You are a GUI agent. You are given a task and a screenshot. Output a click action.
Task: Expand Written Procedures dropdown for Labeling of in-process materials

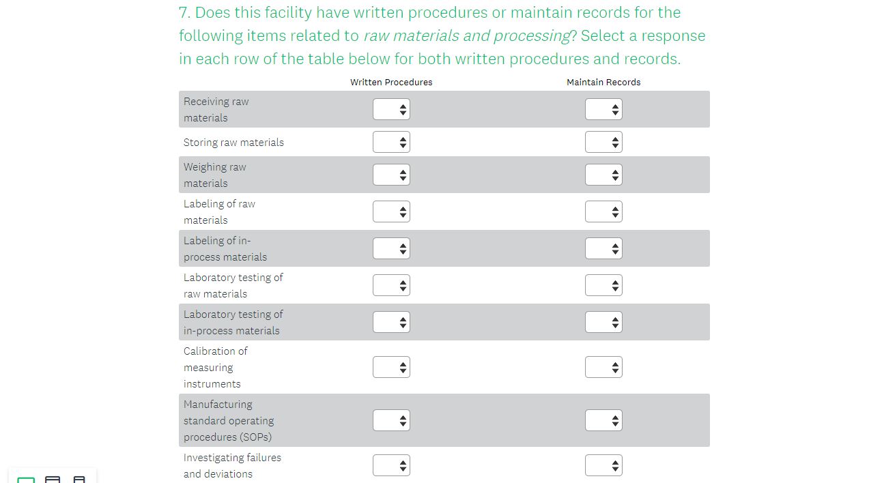(391, 248)
